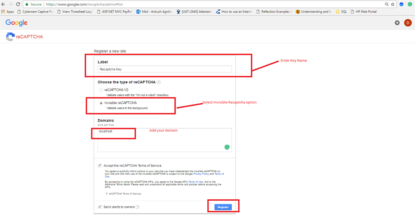Focus the Label text field
Screen dimensions: 415x216
click(165, 69)
